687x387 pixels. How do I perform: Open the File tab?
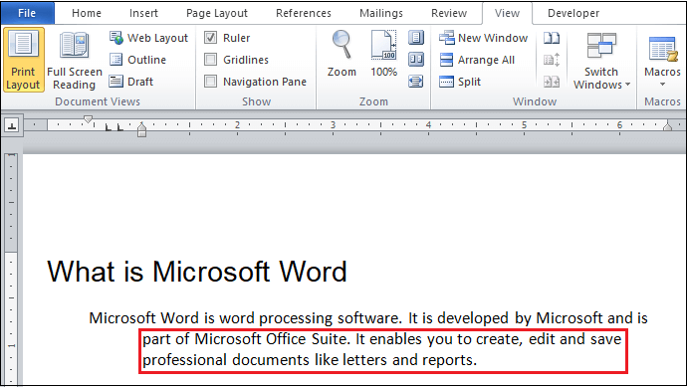click(27, 13)
